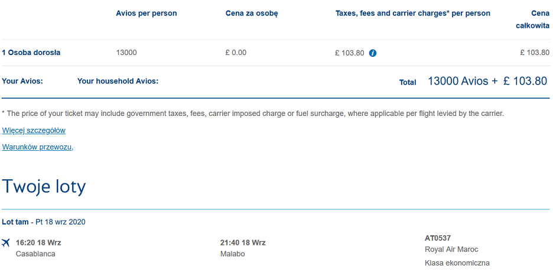Click the flight number AT0537
Screen dimensions: 553x275
pyautogui.click(x=438, y=238)
